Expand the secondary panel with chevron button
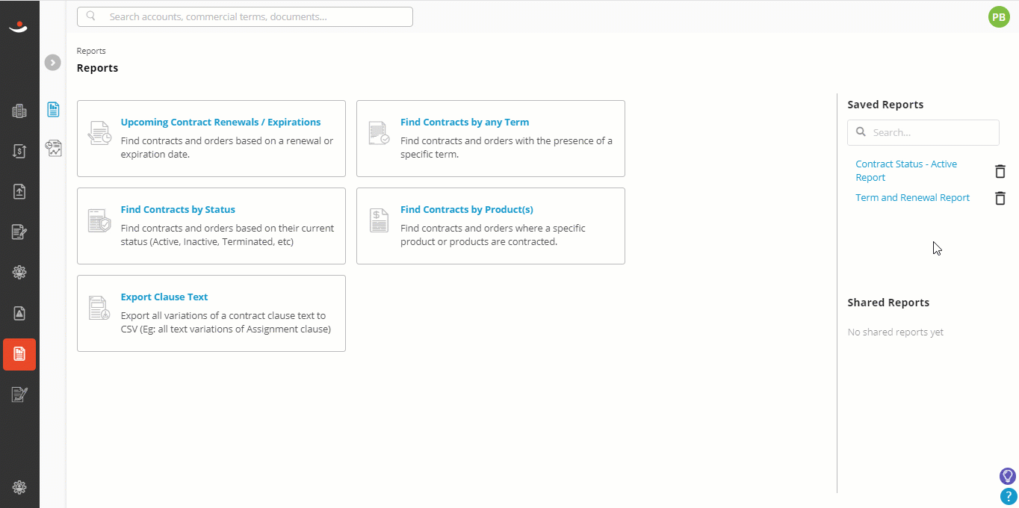This screenshot has height=508, width=1019. [x=52, y=63]
